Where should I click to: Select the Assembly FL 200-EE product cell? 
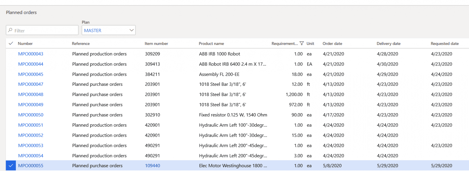coord(219,74)
